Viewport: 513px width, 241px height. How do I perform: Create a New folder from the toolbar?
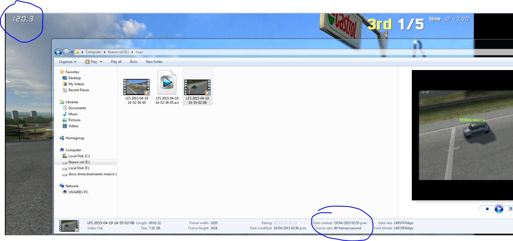click(154, 62)
